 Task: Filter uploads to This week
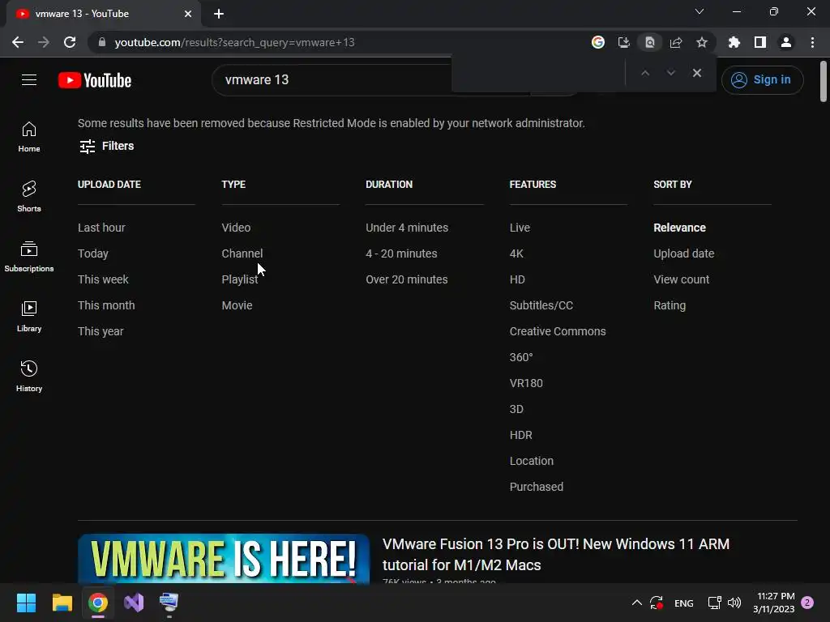(103, 279)
